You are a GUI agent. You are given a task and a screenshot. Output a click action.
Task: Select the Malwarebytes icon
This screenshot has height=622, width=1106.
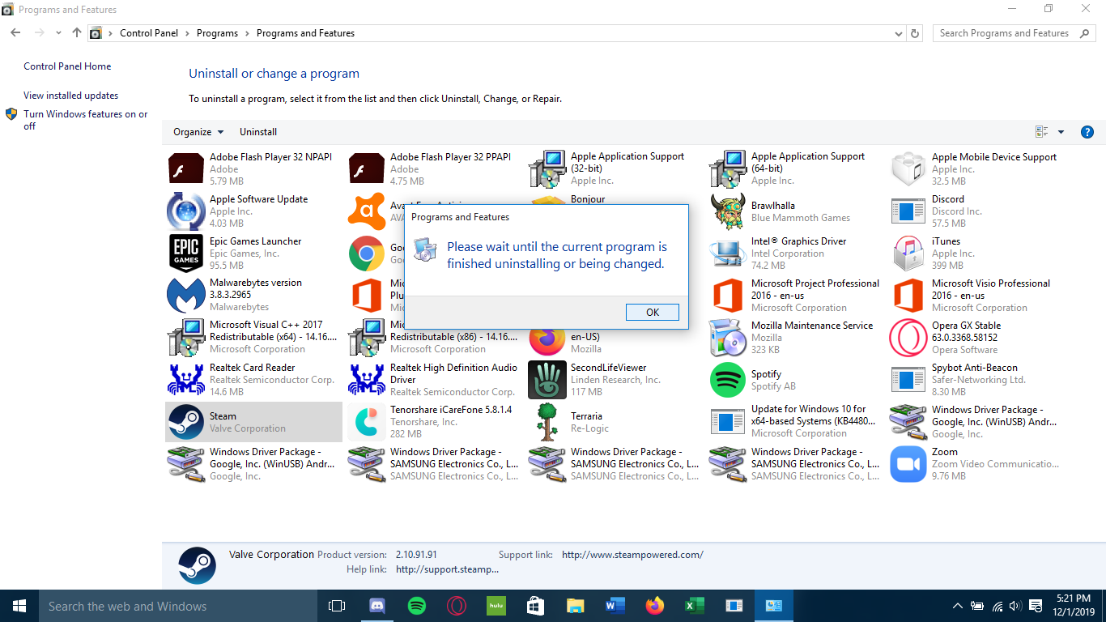(186, 296)
